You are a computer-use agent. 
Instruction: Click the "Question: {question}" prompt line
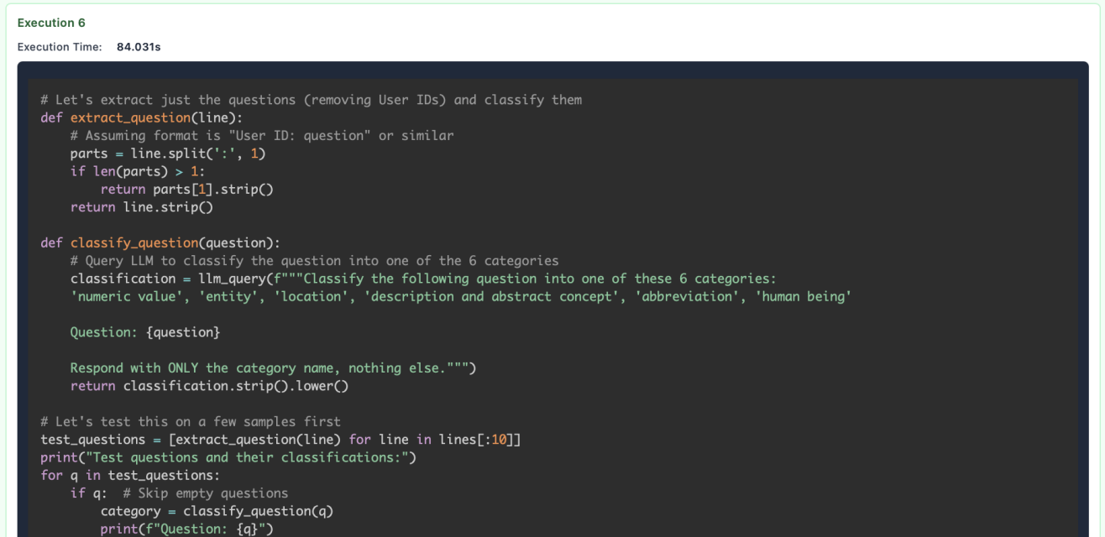145,332
